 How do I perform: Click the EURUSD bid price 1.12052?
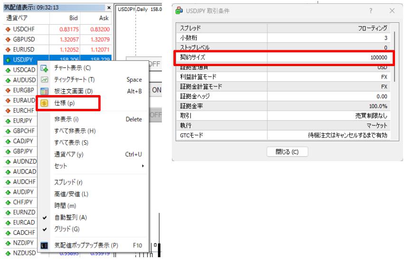pyautogui.click(x=69, y=50)
